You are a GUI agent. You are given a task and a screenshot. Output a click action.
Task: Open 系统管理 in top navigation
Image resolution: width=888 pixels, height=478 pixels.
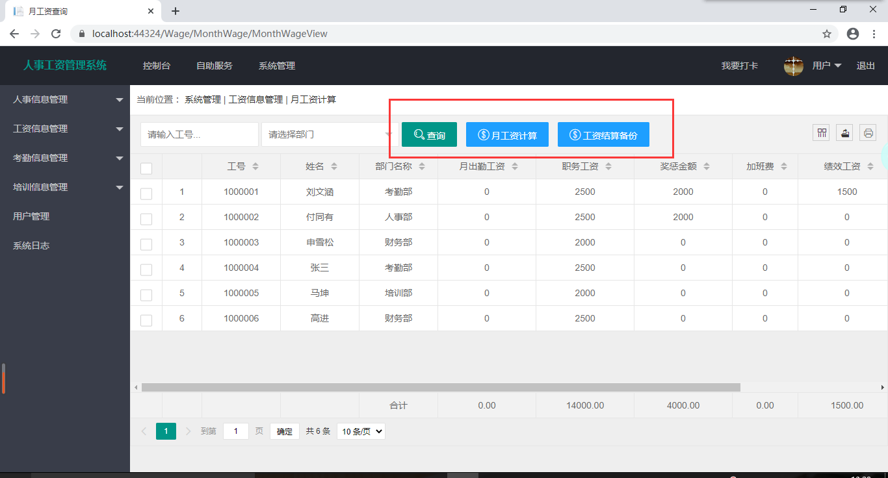277,66
